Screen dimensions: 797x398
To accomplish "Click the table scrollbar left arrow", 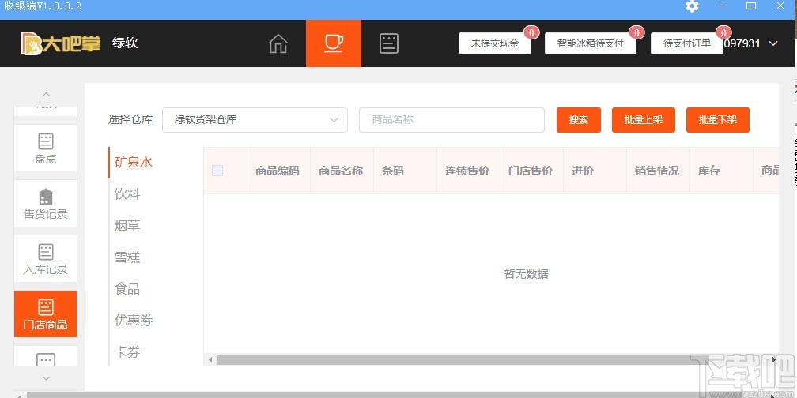I will (210, 360).
